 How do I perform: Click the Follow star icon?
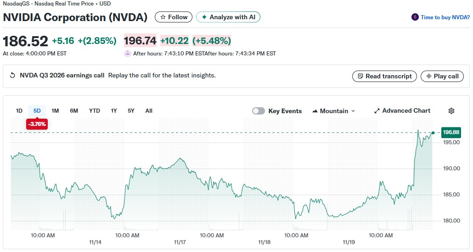point(163,17)
